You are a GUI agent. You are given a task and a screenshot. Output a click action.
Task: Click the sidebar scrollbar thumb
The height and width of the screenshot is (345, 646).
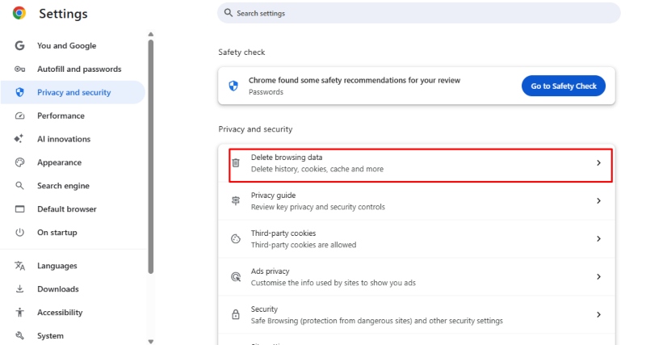(x=151, y=157)
